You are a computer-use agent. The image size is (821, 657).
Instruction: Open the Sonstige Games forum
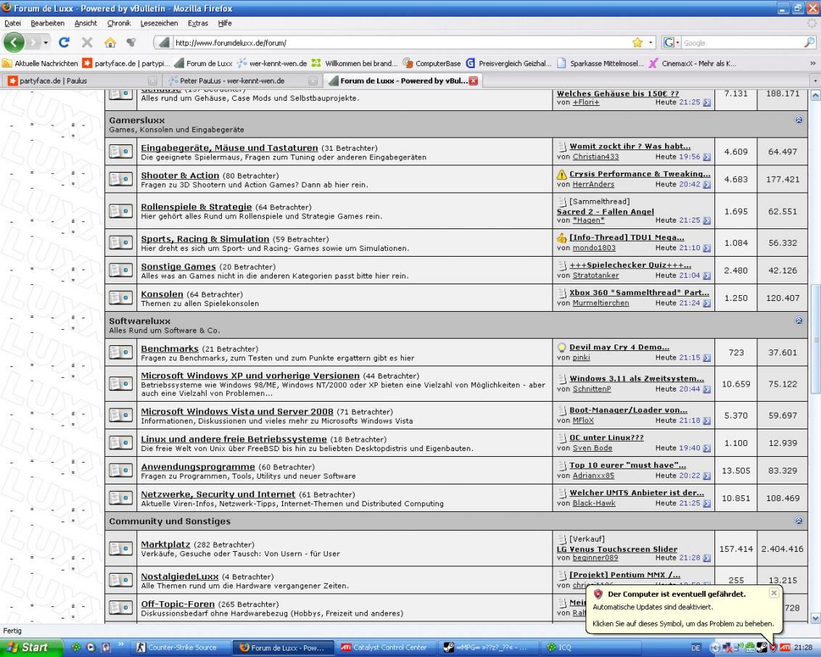click(178, 267)
